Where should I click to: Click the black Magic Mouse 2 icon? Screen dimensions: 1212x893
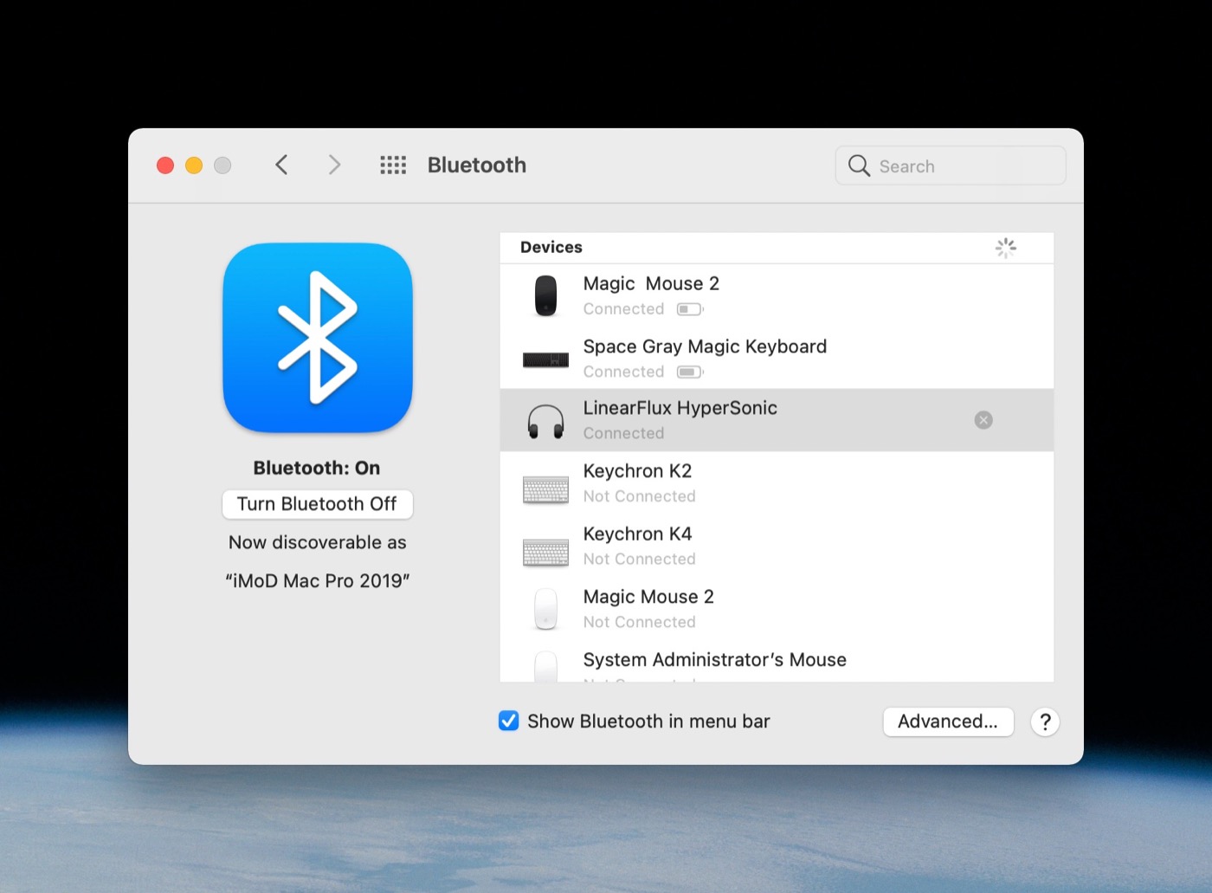coord(545,295)
